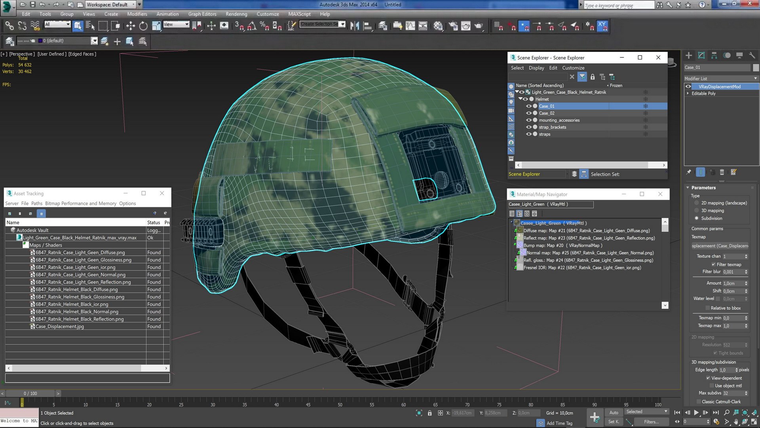Click the Select and Link tool
This screenshot has width=760, height=428.
point(9,26)
